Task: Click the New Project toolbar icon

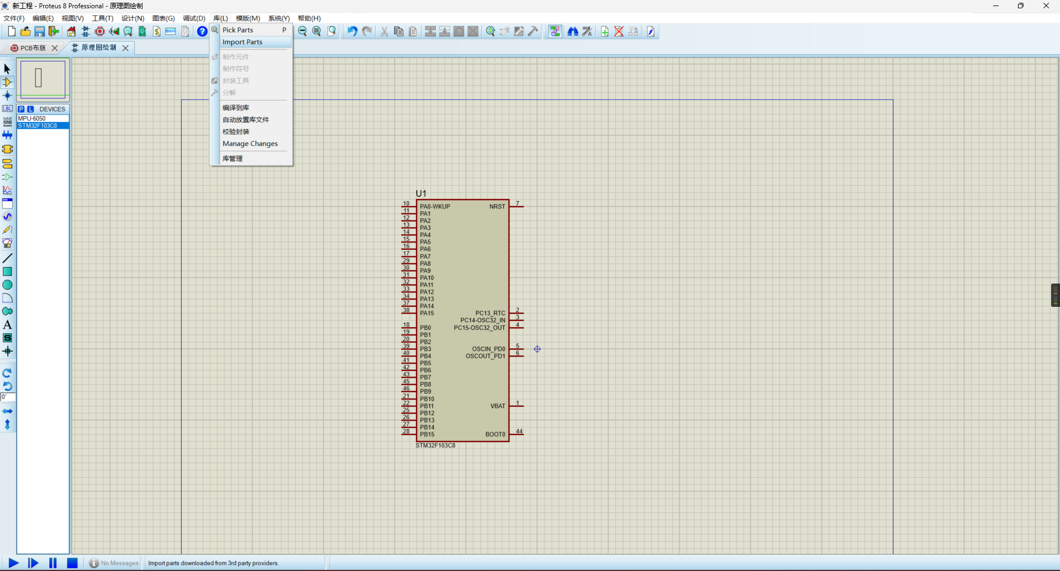Action: pyautogui.click(x=11, y=32)
